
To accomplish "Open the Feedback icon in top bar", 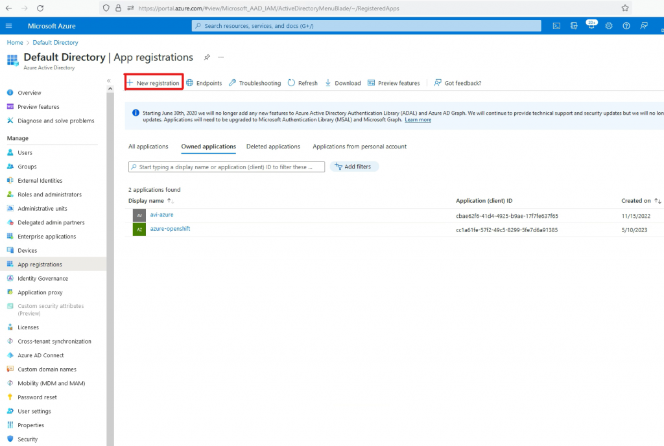I will (x=644, y=26).
